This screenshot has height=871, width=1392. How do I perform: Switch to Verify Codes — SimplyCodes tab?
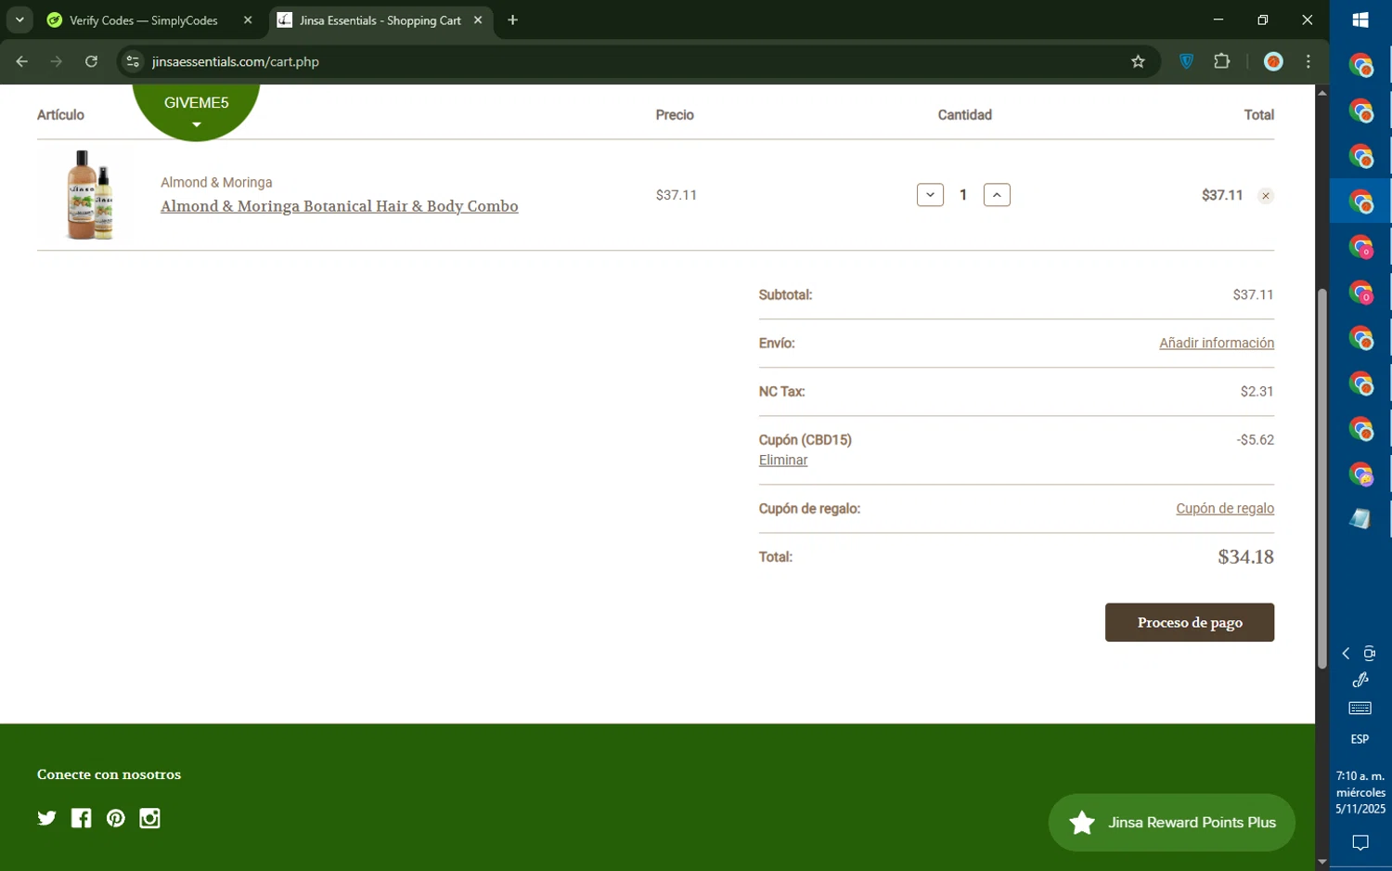click(x=144, y=20)
